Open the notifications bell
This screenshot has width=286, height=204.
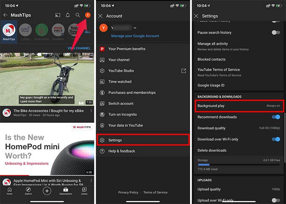68,15
